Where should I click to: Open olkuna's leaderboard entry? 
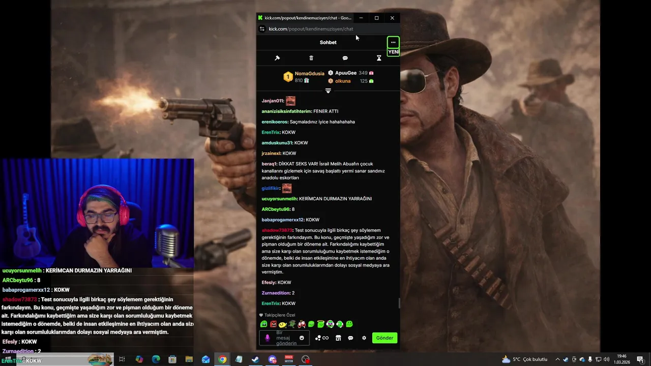pos(350,81)
